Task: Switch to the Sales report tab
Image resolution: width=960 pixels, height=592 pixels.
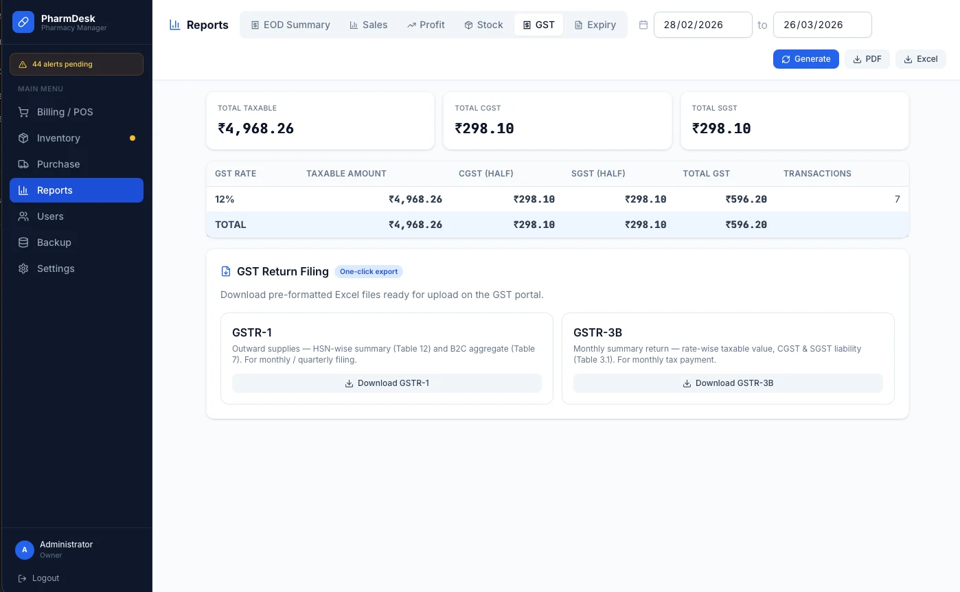Action: point(368,25)
